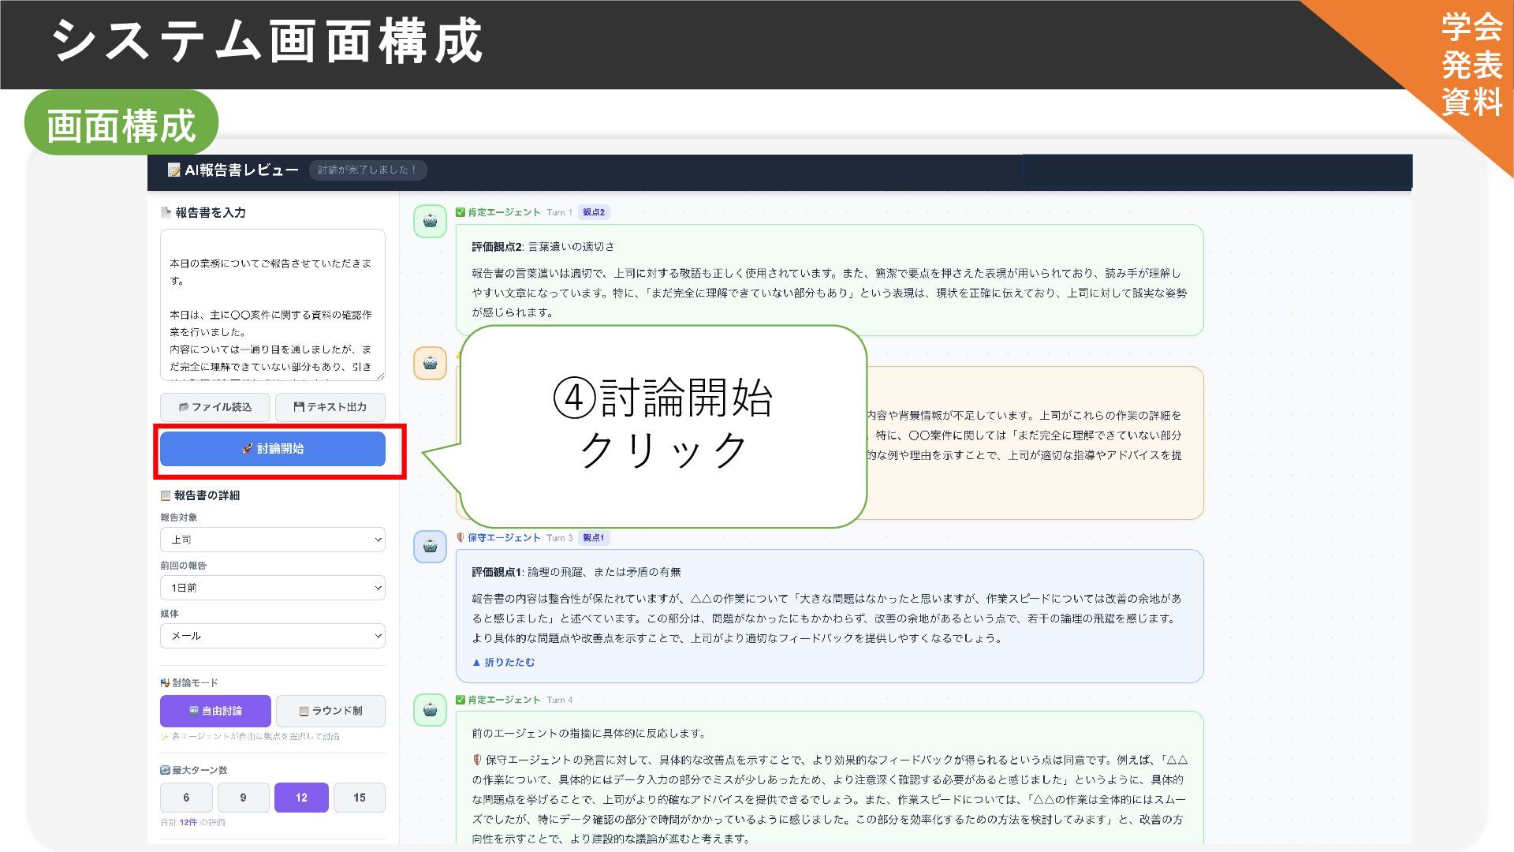Click the 観点1 tag on Turn 3

pos(594,538)
